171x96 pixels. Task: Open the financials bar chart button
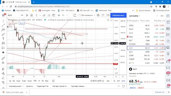[x=44, y=15]
